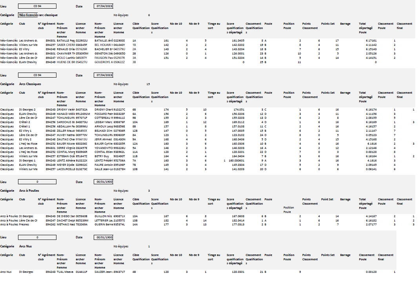
Task: Click the Fresnes club cell
Action: tap(24, 224)
